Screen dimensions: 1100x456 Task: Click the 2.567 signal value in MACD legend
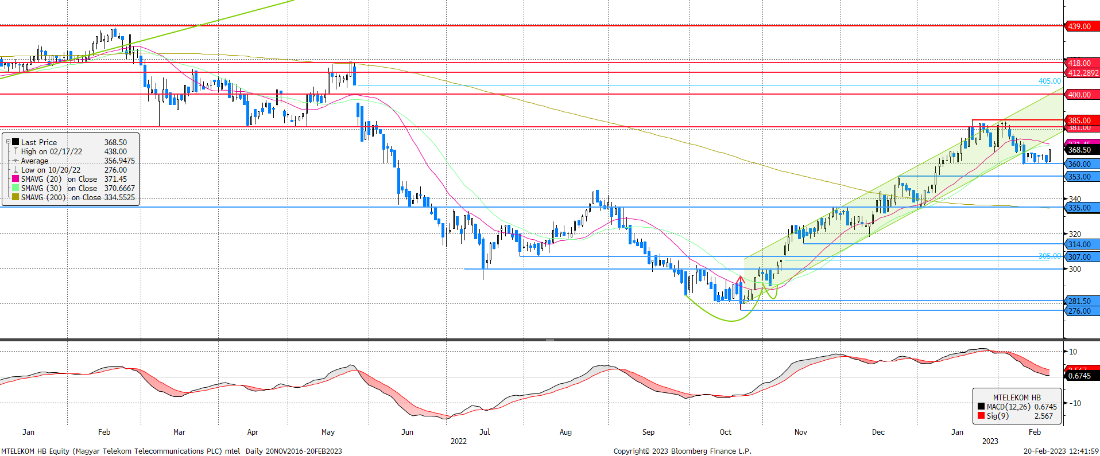[x=1044, y=416]
